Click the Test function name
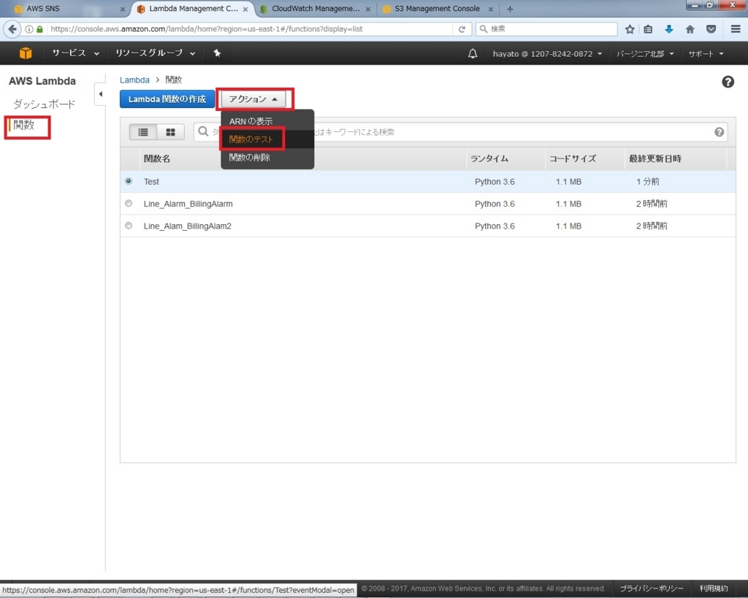This screenshot has height=598, width=748. pos(151,182)
